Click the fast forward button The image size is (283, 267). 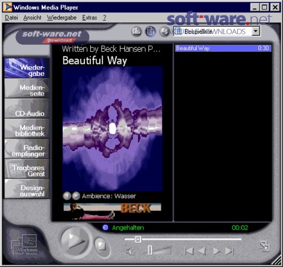coord(216,251)
